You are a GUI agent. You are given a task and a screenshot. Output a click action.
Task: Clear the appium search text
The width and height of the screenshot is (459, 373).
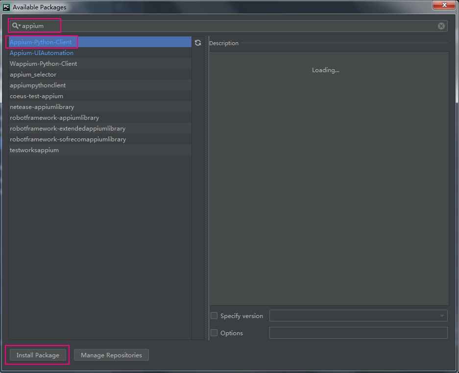click(440, 26)
